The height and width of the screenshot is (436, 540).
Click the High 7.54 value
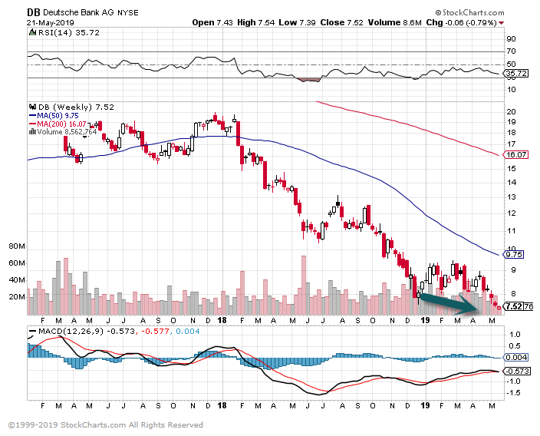click(256, 23)
